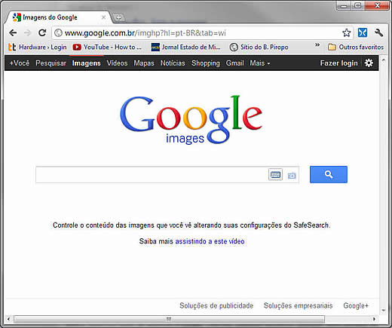Switch to Vídeos in Google bar
Image resolution: width=392 pixels, height=328 pixels.
click(x=117, y=63)
